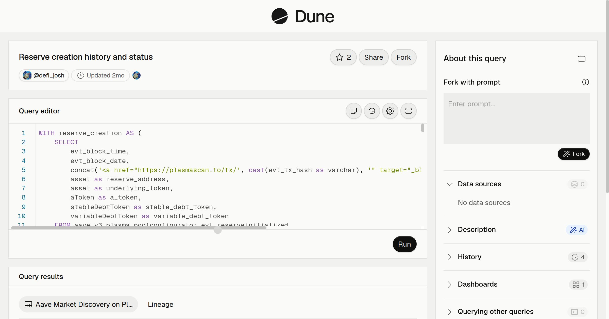Run the query
609x319 pixels.
pos(404,244)
